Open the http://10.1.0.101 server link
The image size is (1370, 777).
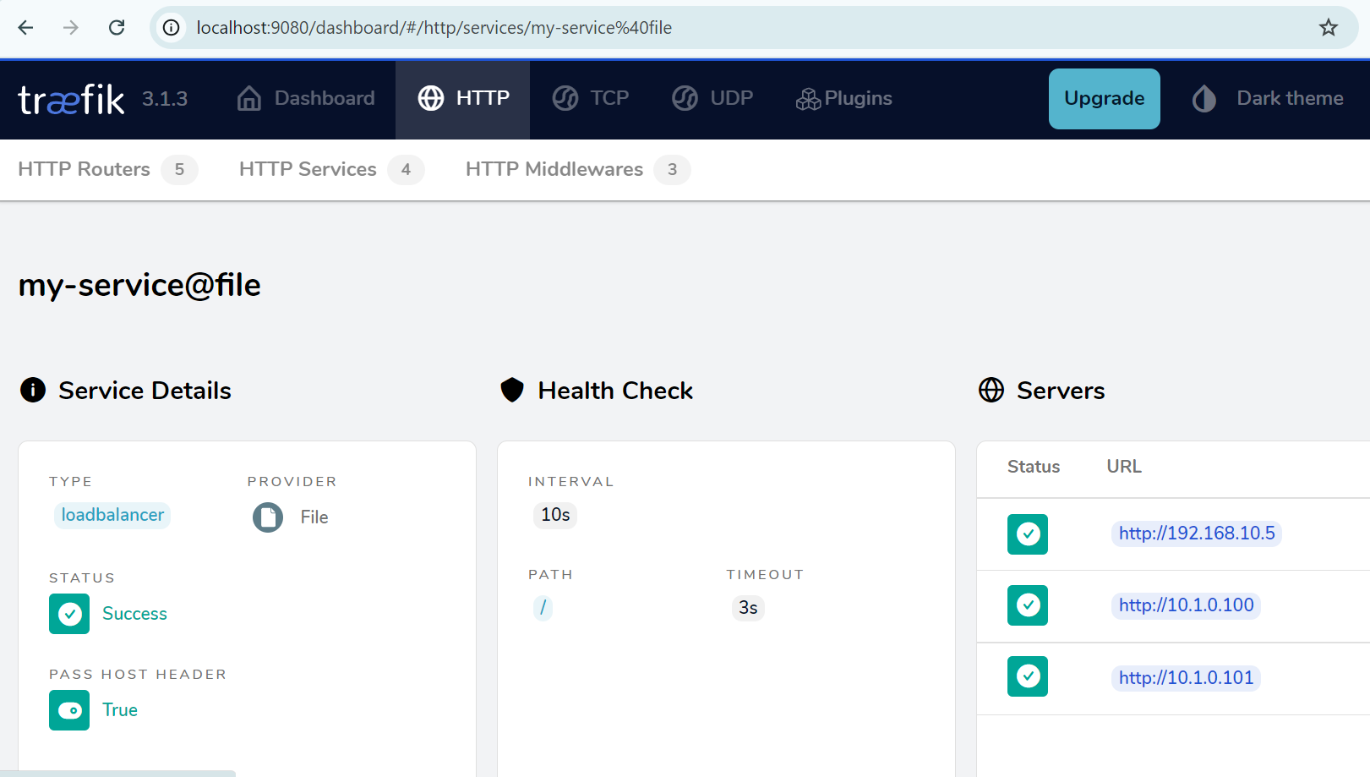point(1186,678)
